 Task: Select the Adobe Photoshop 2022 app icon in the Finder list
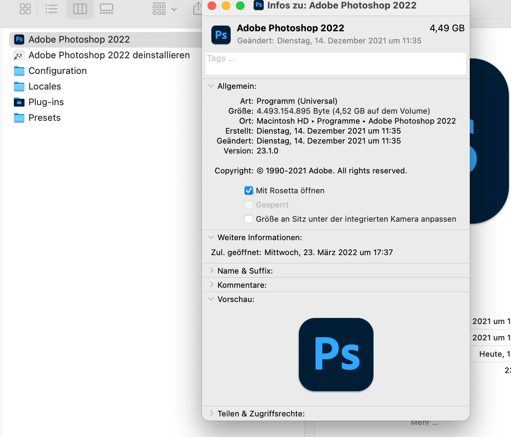[x=19, y=39]
